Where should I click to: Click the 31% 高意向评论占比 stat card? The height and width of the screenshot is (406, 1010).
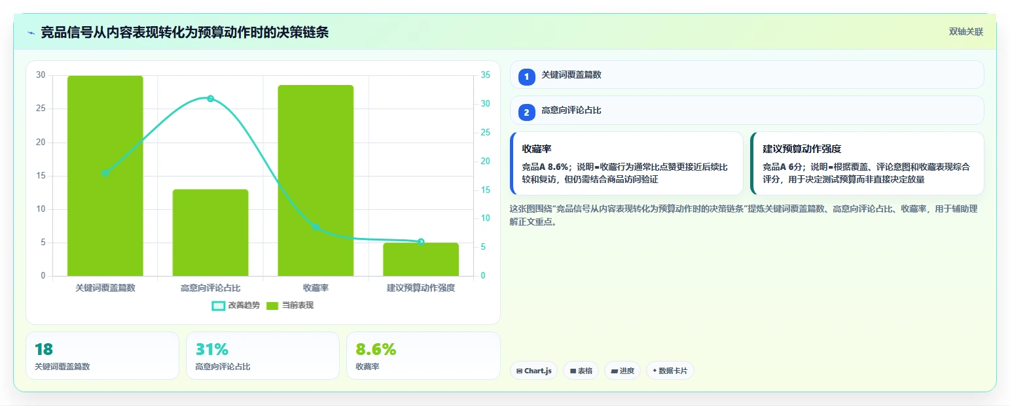262,356
